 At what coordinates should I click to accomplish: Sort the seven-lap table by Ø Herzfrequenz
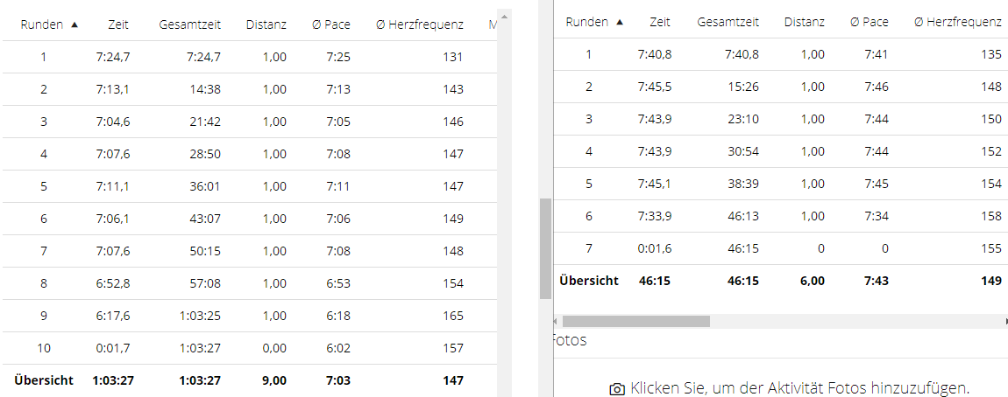coord(957,22)
